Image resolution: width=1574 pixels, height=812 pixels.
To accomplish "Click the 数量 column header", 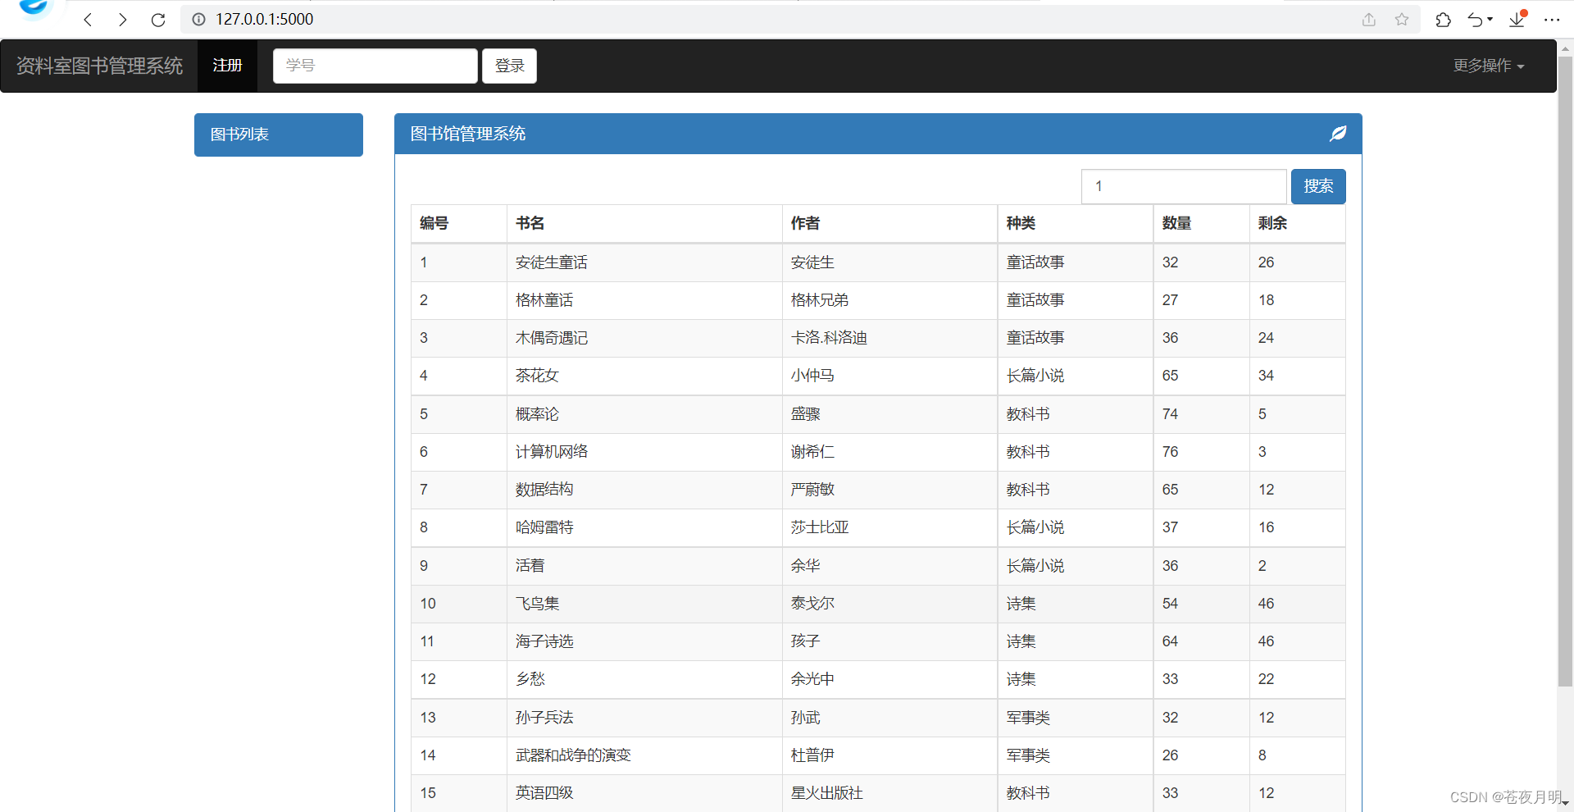I will tap(1176, 223).
